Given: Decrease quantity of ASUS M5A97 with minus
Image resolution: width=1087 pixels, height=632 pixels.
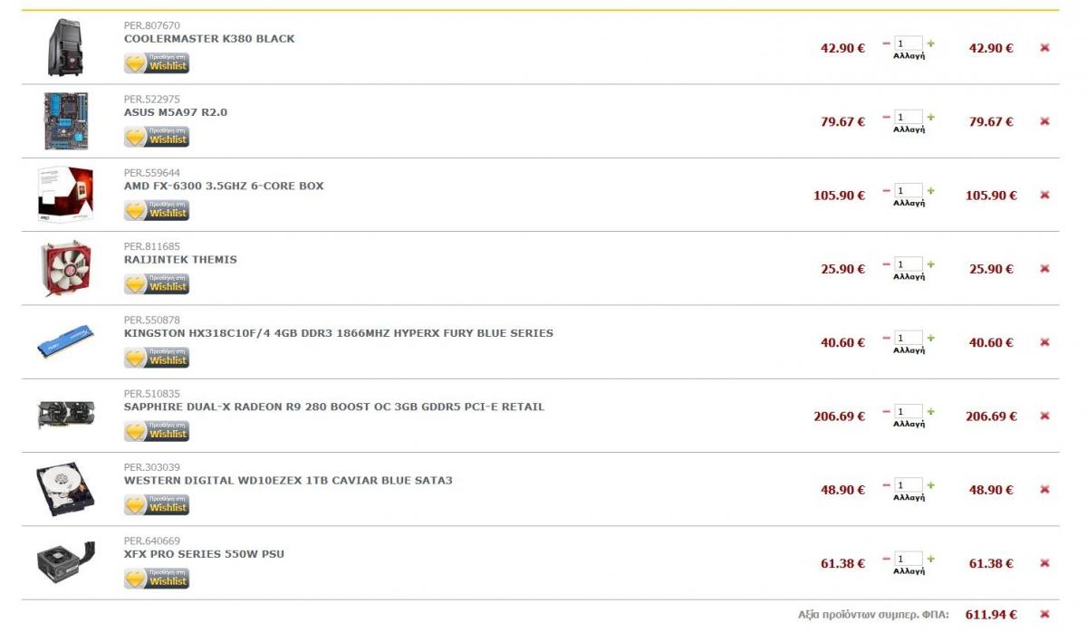Looking at the screenshot, I should point(886,117).
